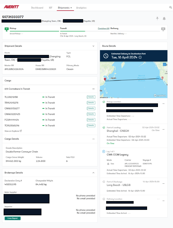Click container number TLLU8216158
Image resolution: width=173 pixels, height=228 pixels.
[x=11, y=97]
